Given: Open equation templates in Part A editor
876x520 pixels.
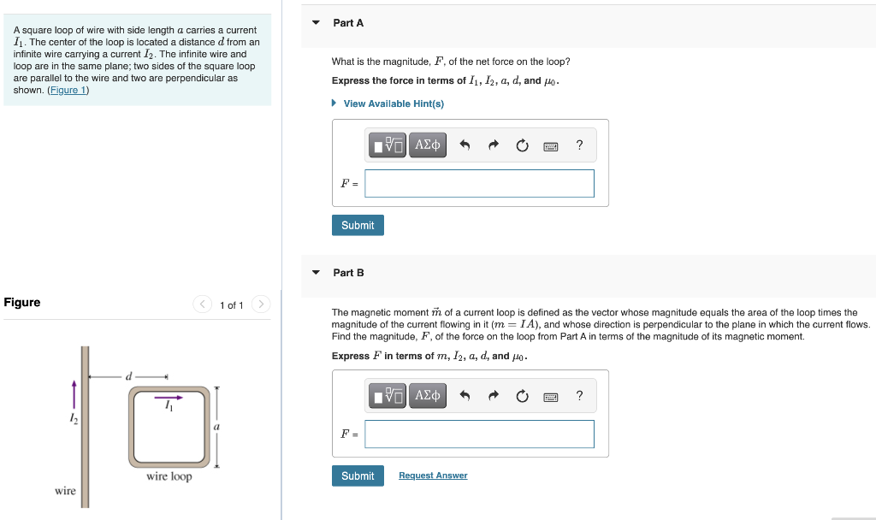Looking at the screenshot, I should click(388, 145).
